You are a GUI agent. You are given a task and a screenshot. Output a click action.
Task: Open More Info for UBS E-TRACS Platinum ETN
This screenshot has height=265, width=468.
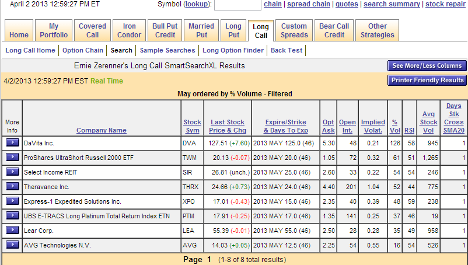tap(12, 216)
